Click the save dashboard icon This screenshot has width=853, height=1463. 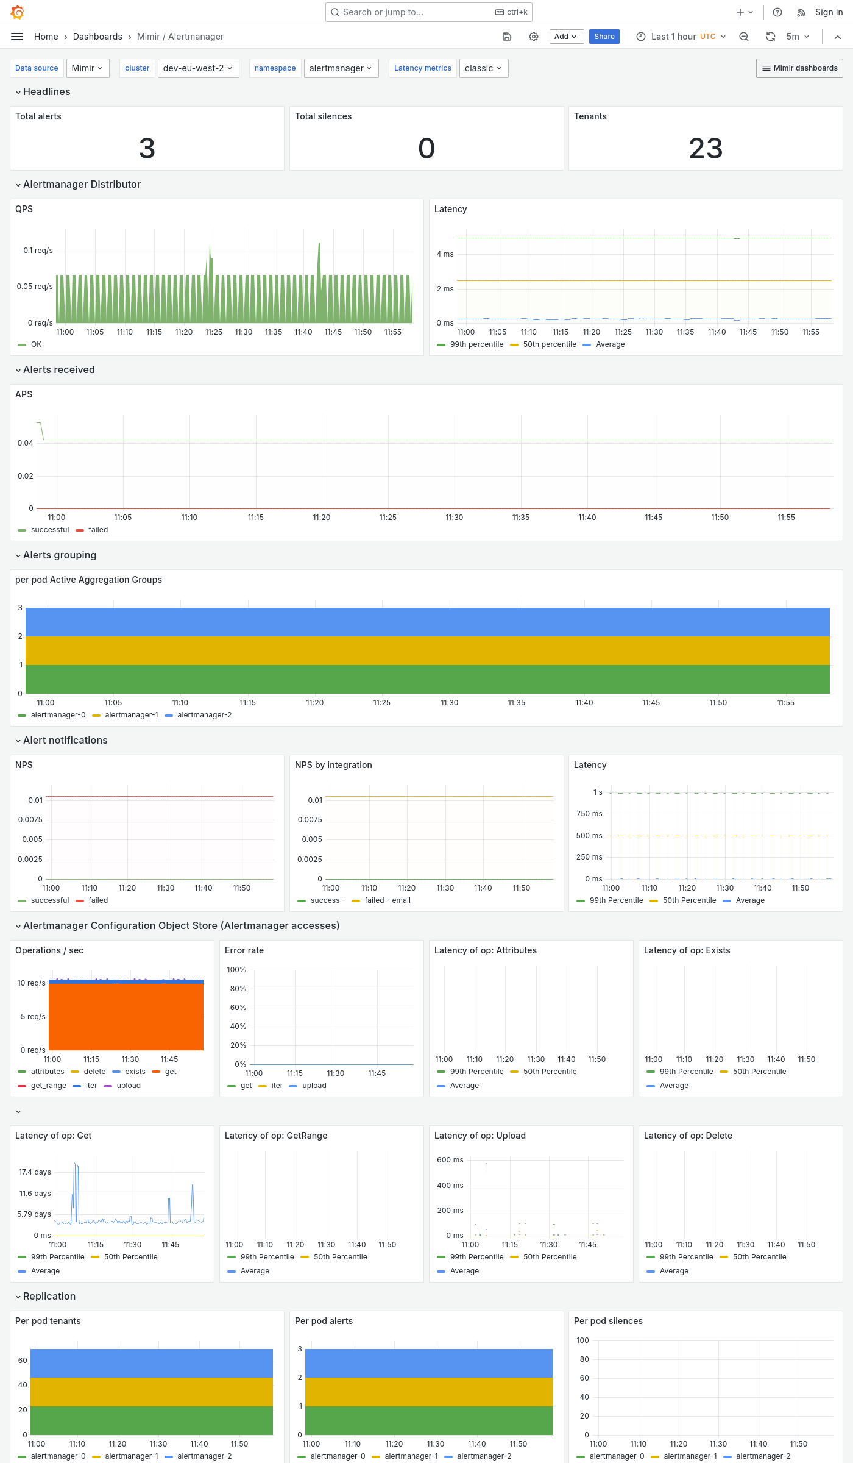pyautogui.click(x=507, y=37)
